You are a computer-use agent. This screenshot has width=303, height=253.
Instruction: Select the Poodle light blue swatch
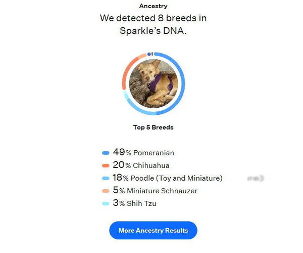click(x=106, y=178)
